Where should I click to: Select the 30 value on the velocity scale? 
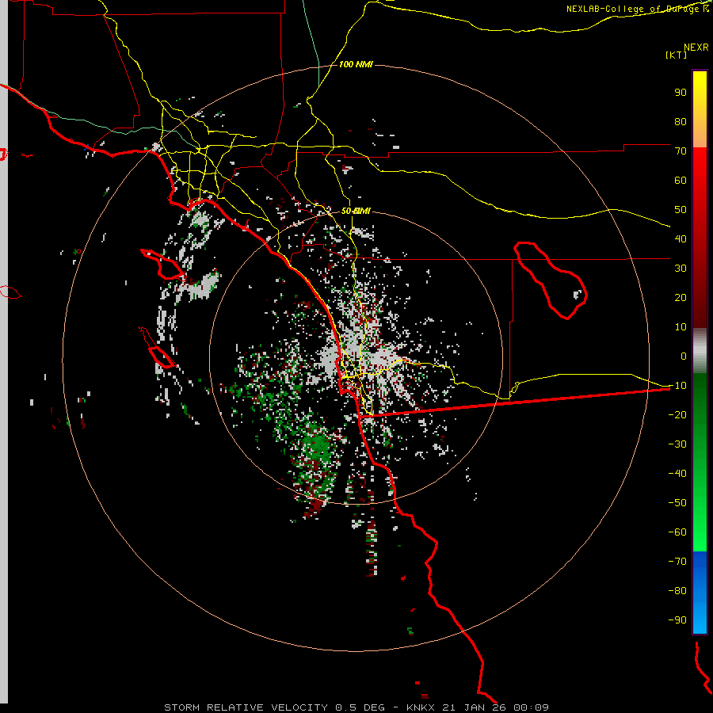[x=681, y=269]
